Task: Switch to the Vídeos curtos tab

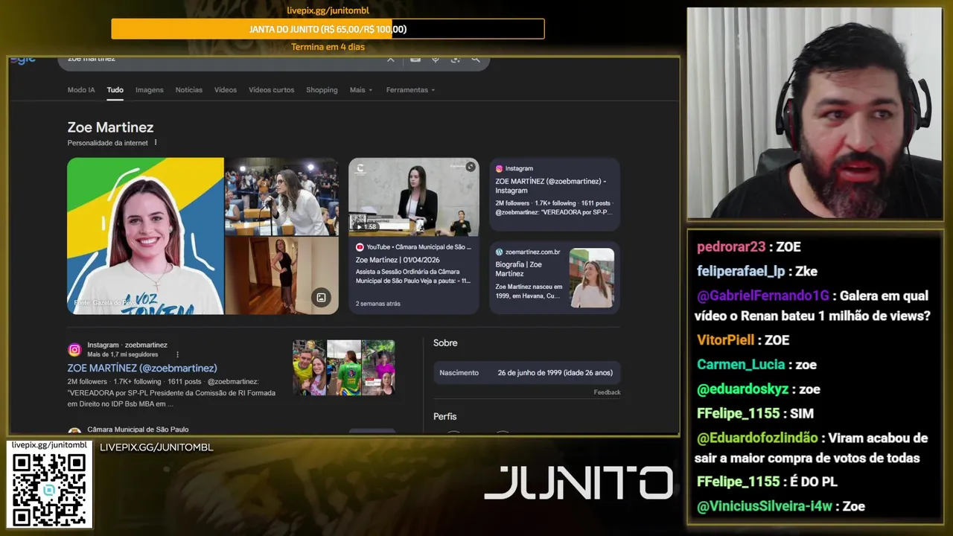Action: (x=271, y=90)
